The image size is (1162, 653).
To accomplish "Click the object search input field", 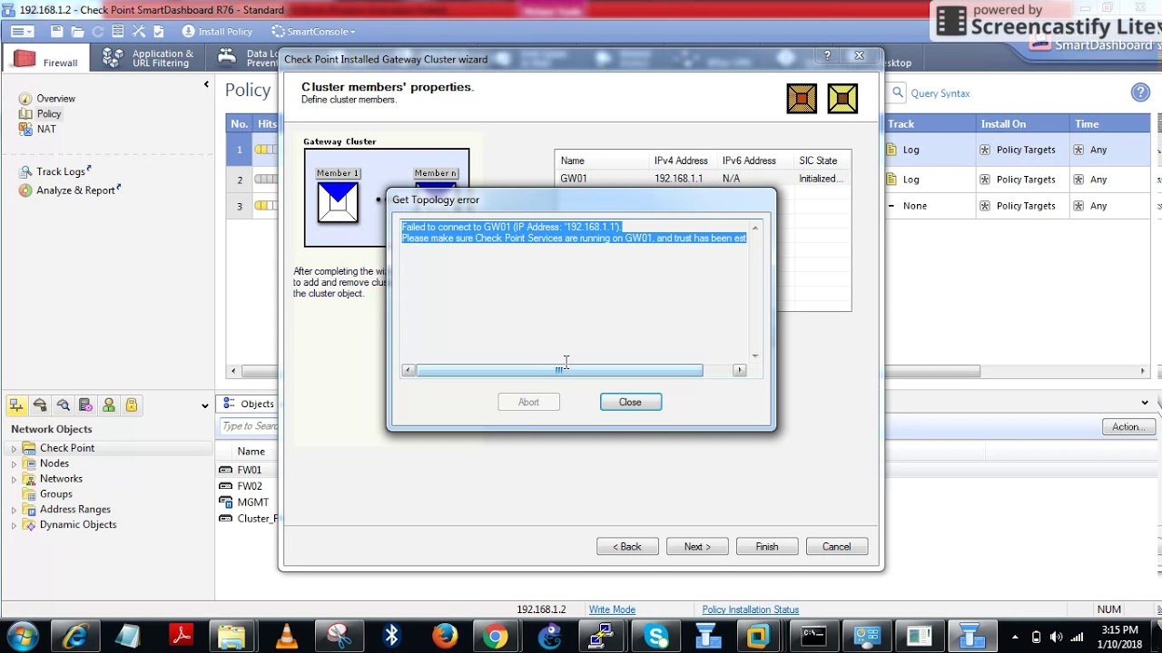I will [x=250, y=426].
